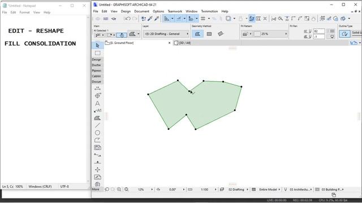This screenshot has height=203, width=362.
Task: Select the Polyline tool
Action: [x=97, y=140]
